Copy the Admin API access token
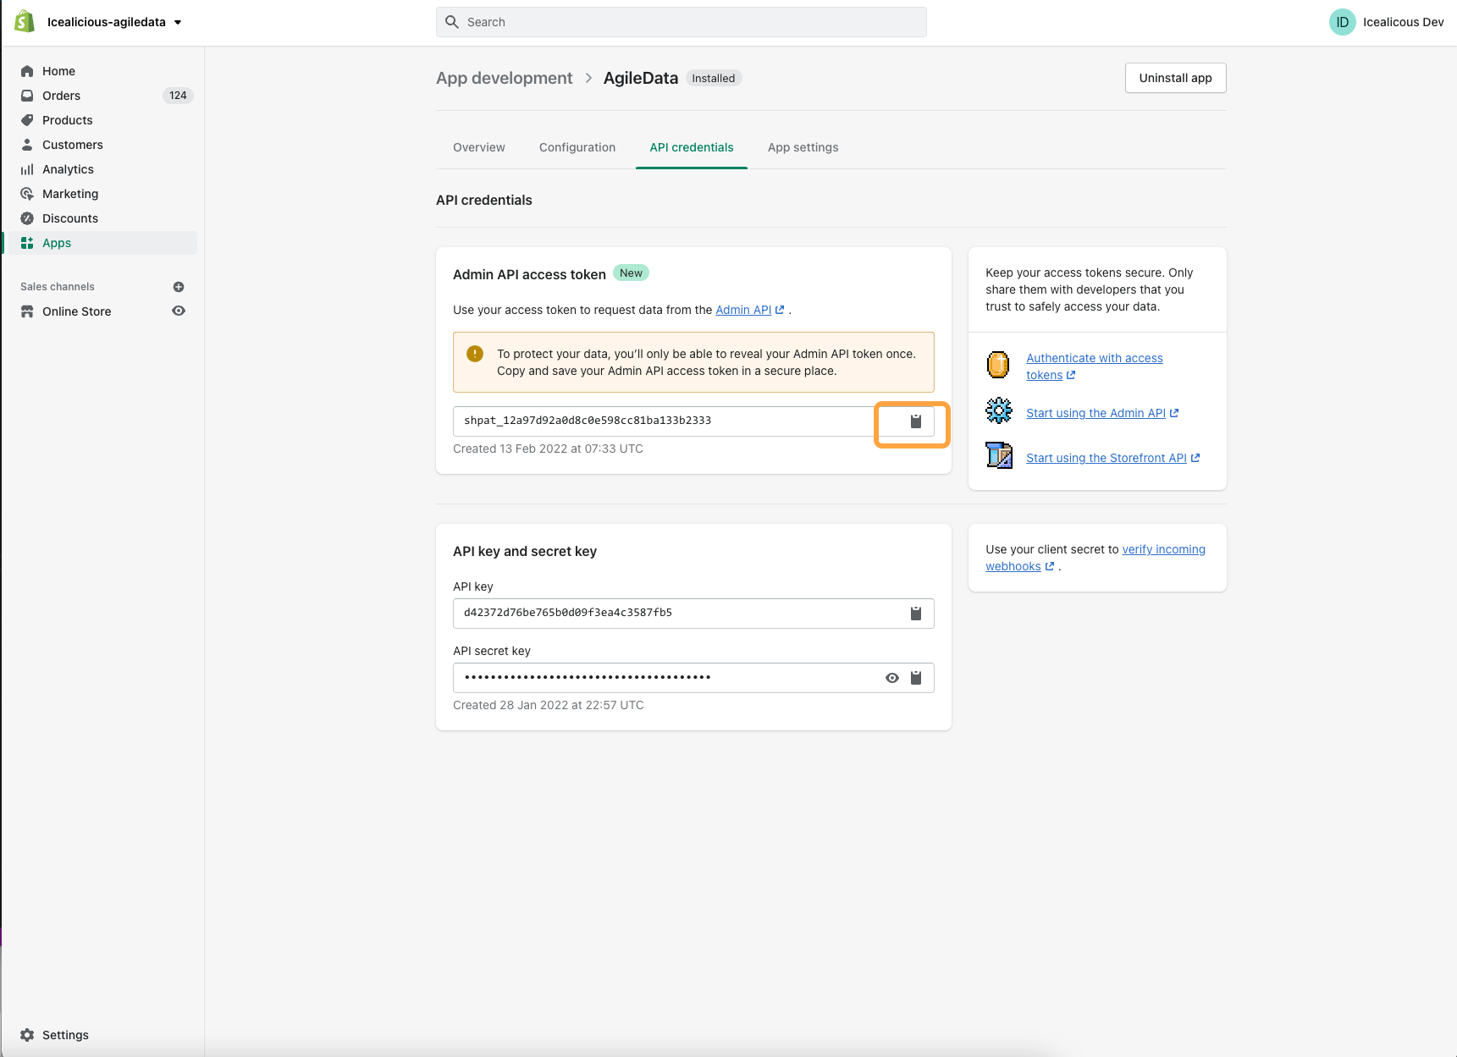This screenshot has width=1457, height=1057. pos(915,421)
